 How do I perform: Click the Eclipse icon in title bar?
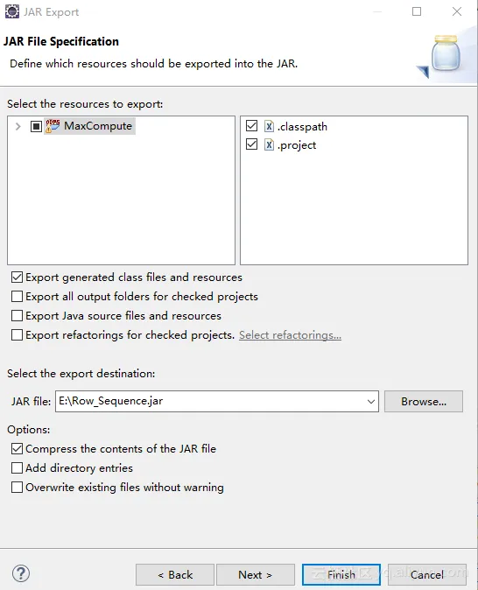[12, 11]
